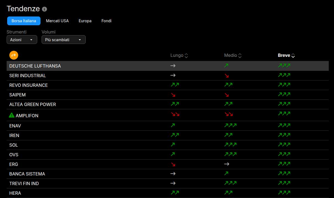The width and height of the screenshot is (334, 198).
Task: Click Seri Industrial red Medio arrow
Action: point(227,76)
